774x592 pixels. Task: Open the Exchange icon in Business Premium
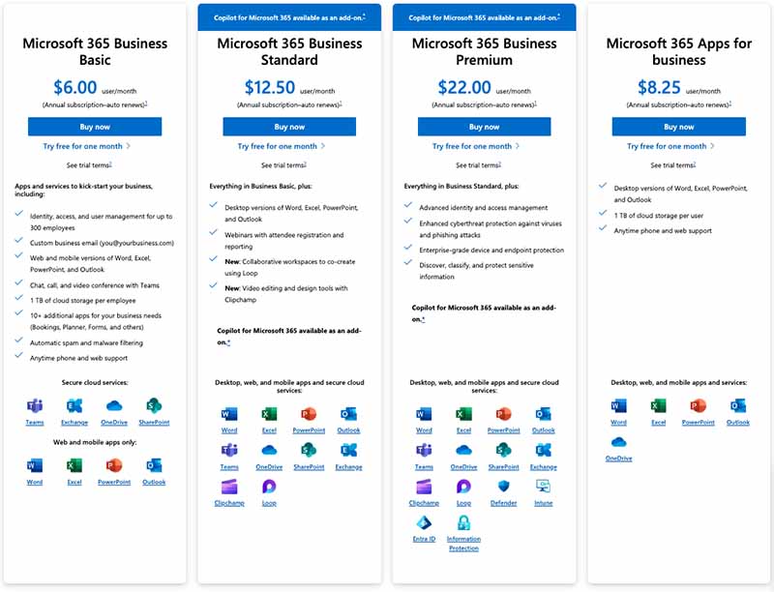pyautogui.click(x=544, y=451)
